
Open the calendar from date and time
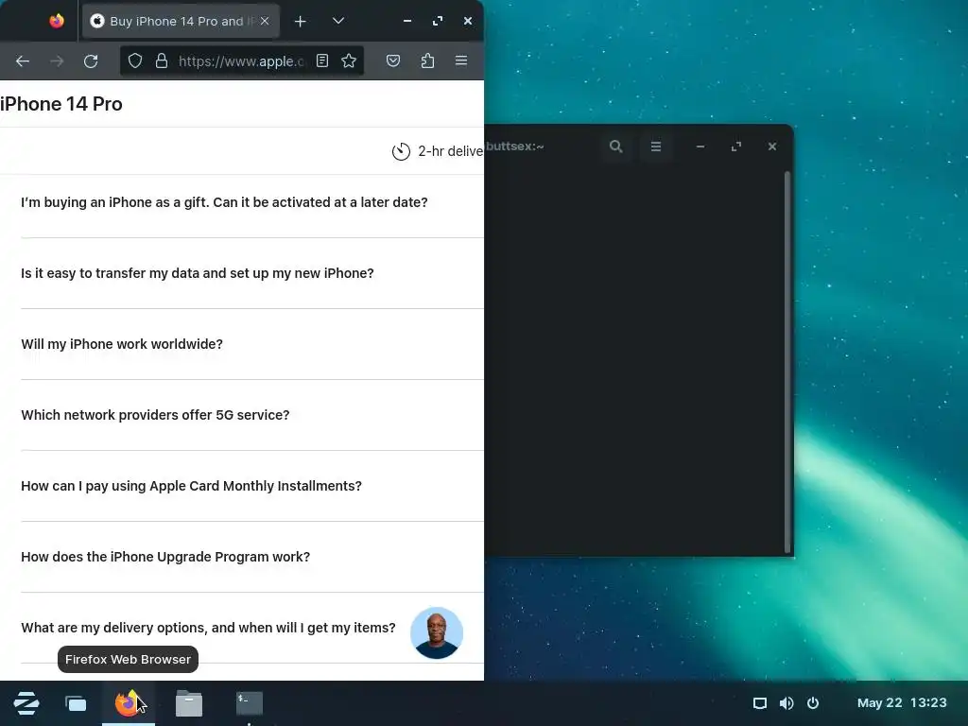(902, 703)
